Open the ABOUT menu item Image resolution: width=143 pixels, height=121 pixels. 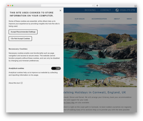coord(117,19)
